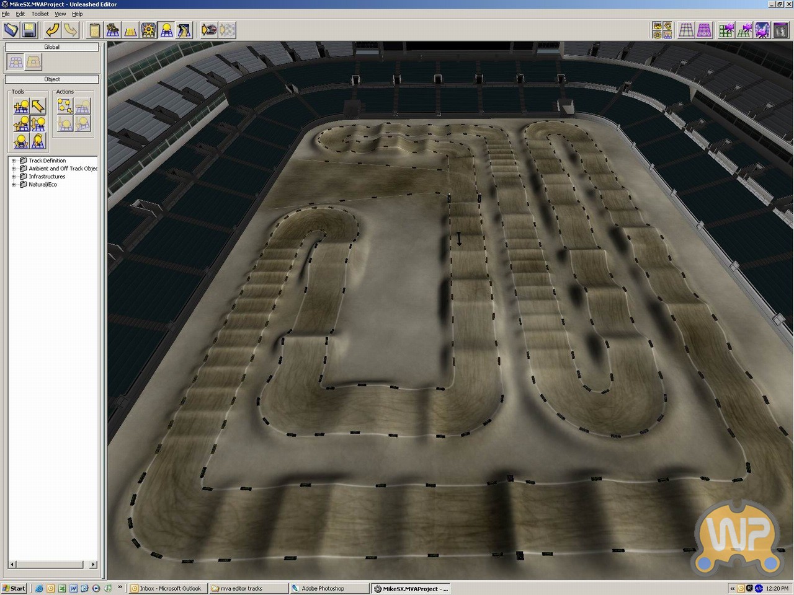Click the tree panel horizontal scrollbar

pos(52,564)
